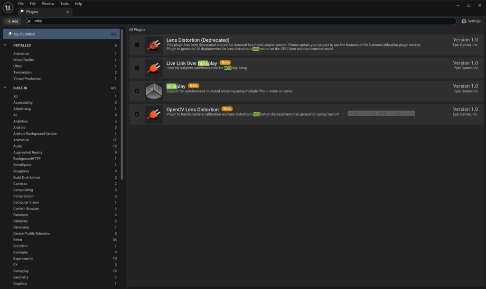The image size is (486, 289).
Task: Clear the search with the X icon
Action: [29, 21]
